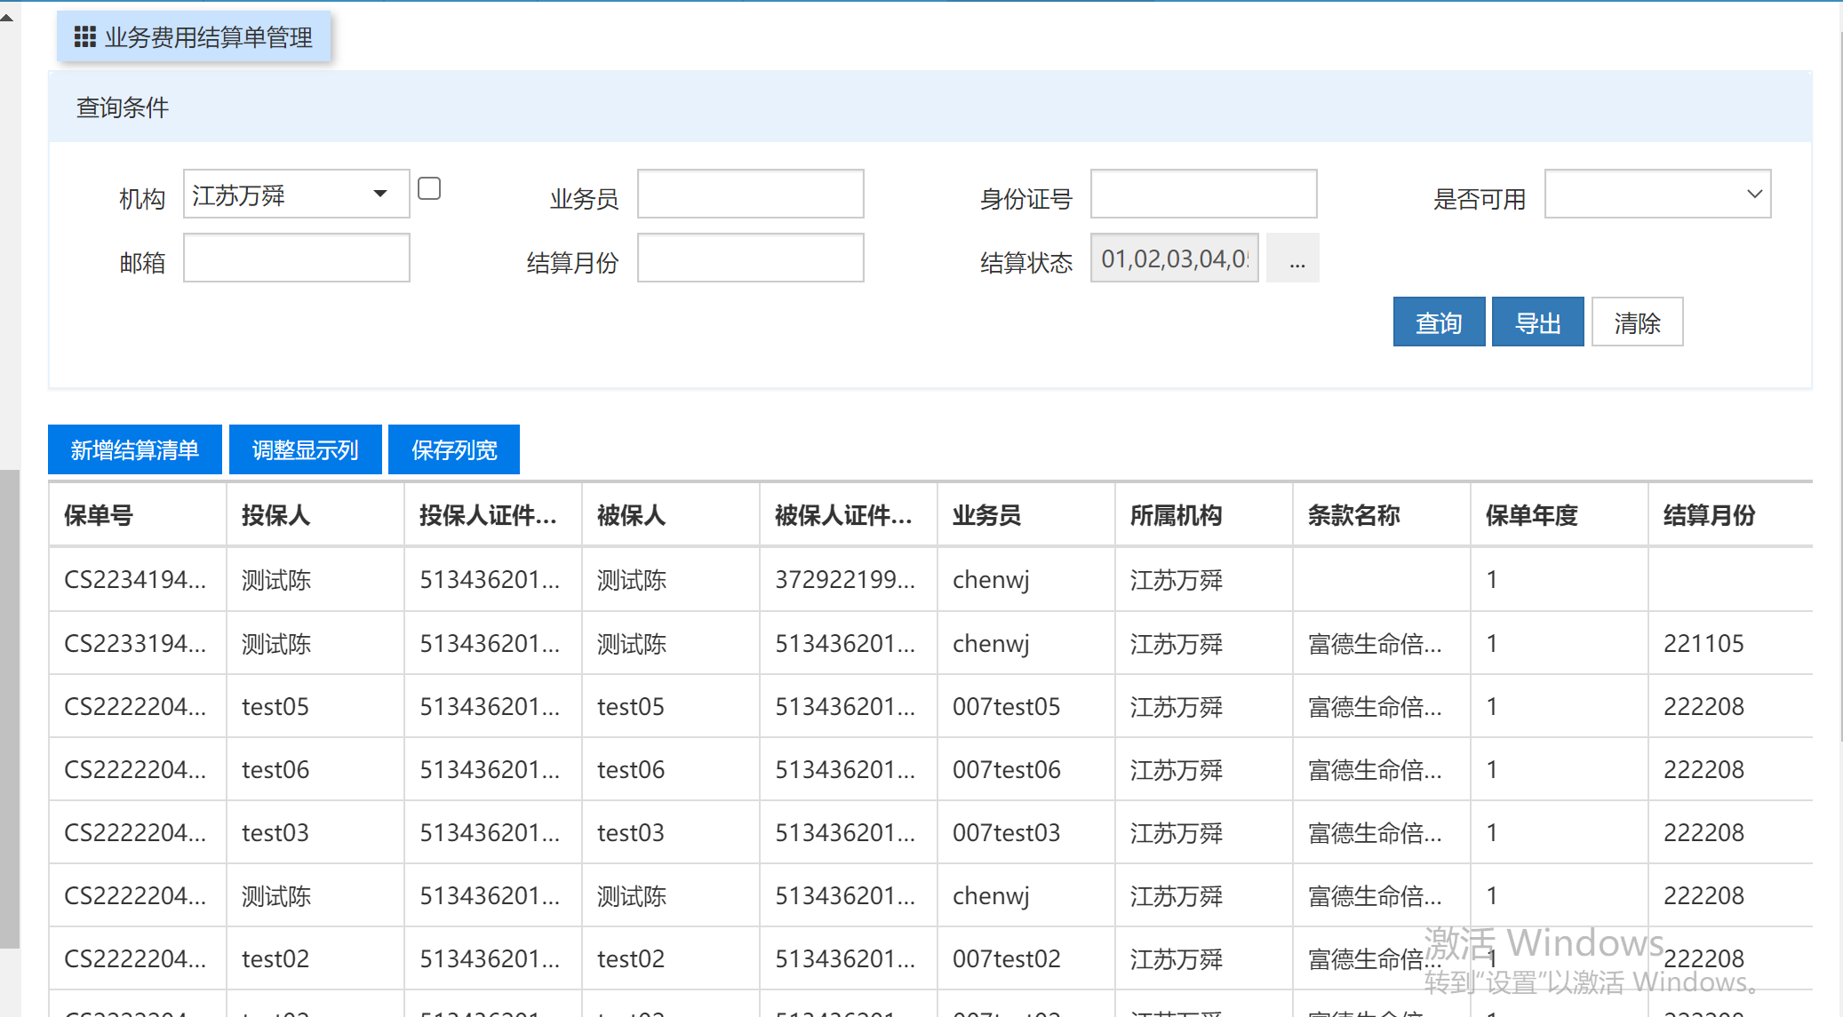Click the 保单号 column header
Viewport: 1843px width, 1017px height.
click(x=99, y=515)
